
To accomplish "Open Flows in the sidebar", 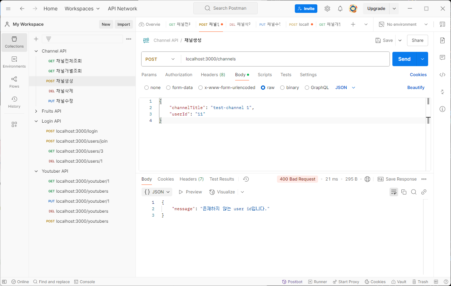I will point(14,83).
